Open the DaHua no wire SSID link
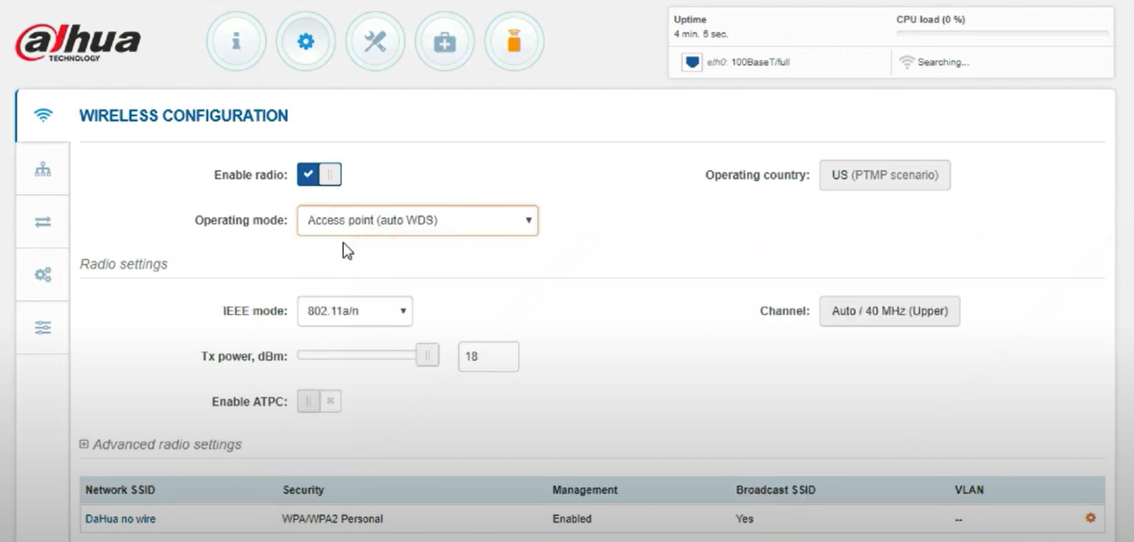The width and height of the screenshot is (1134, 542). pos(121,518)
